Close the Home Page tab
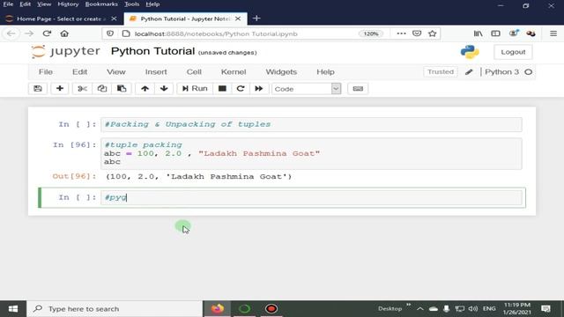The width and height of the screenshot is (564, 317). click(114, 18)
